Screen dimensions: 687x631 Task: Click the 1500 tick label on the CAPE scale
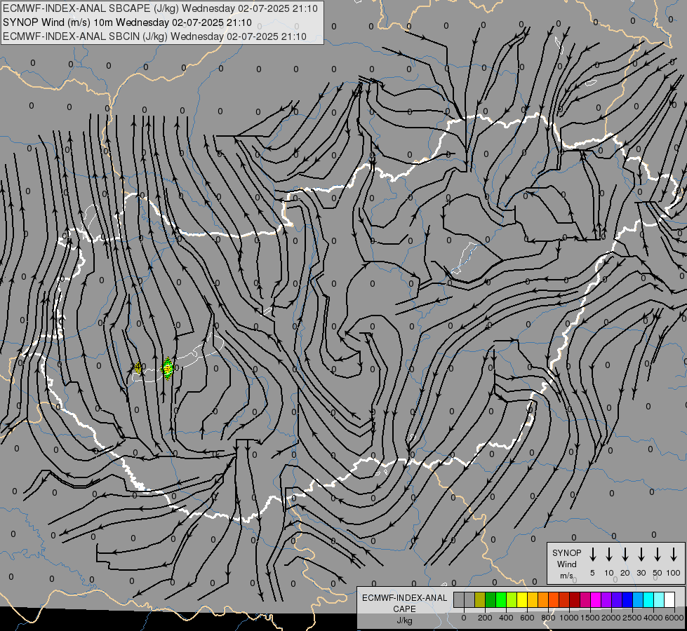pyautogui.click(x=589, y=618)
